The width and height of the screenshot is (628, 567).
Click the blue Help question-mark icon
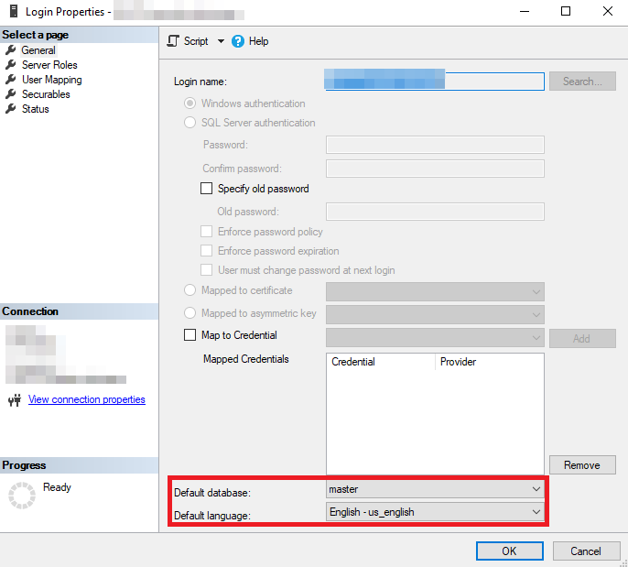click(x=238, y=41)
